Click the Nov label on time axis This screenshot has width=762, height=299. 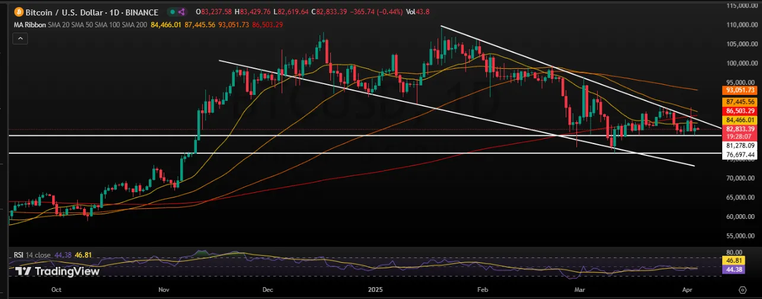pos(165,290)
